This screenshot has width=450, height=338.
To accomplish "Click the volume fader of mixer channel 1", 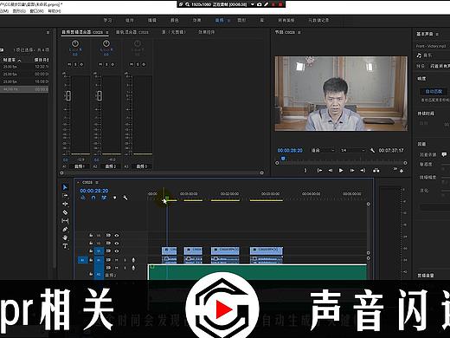I will tap(68, 95).
